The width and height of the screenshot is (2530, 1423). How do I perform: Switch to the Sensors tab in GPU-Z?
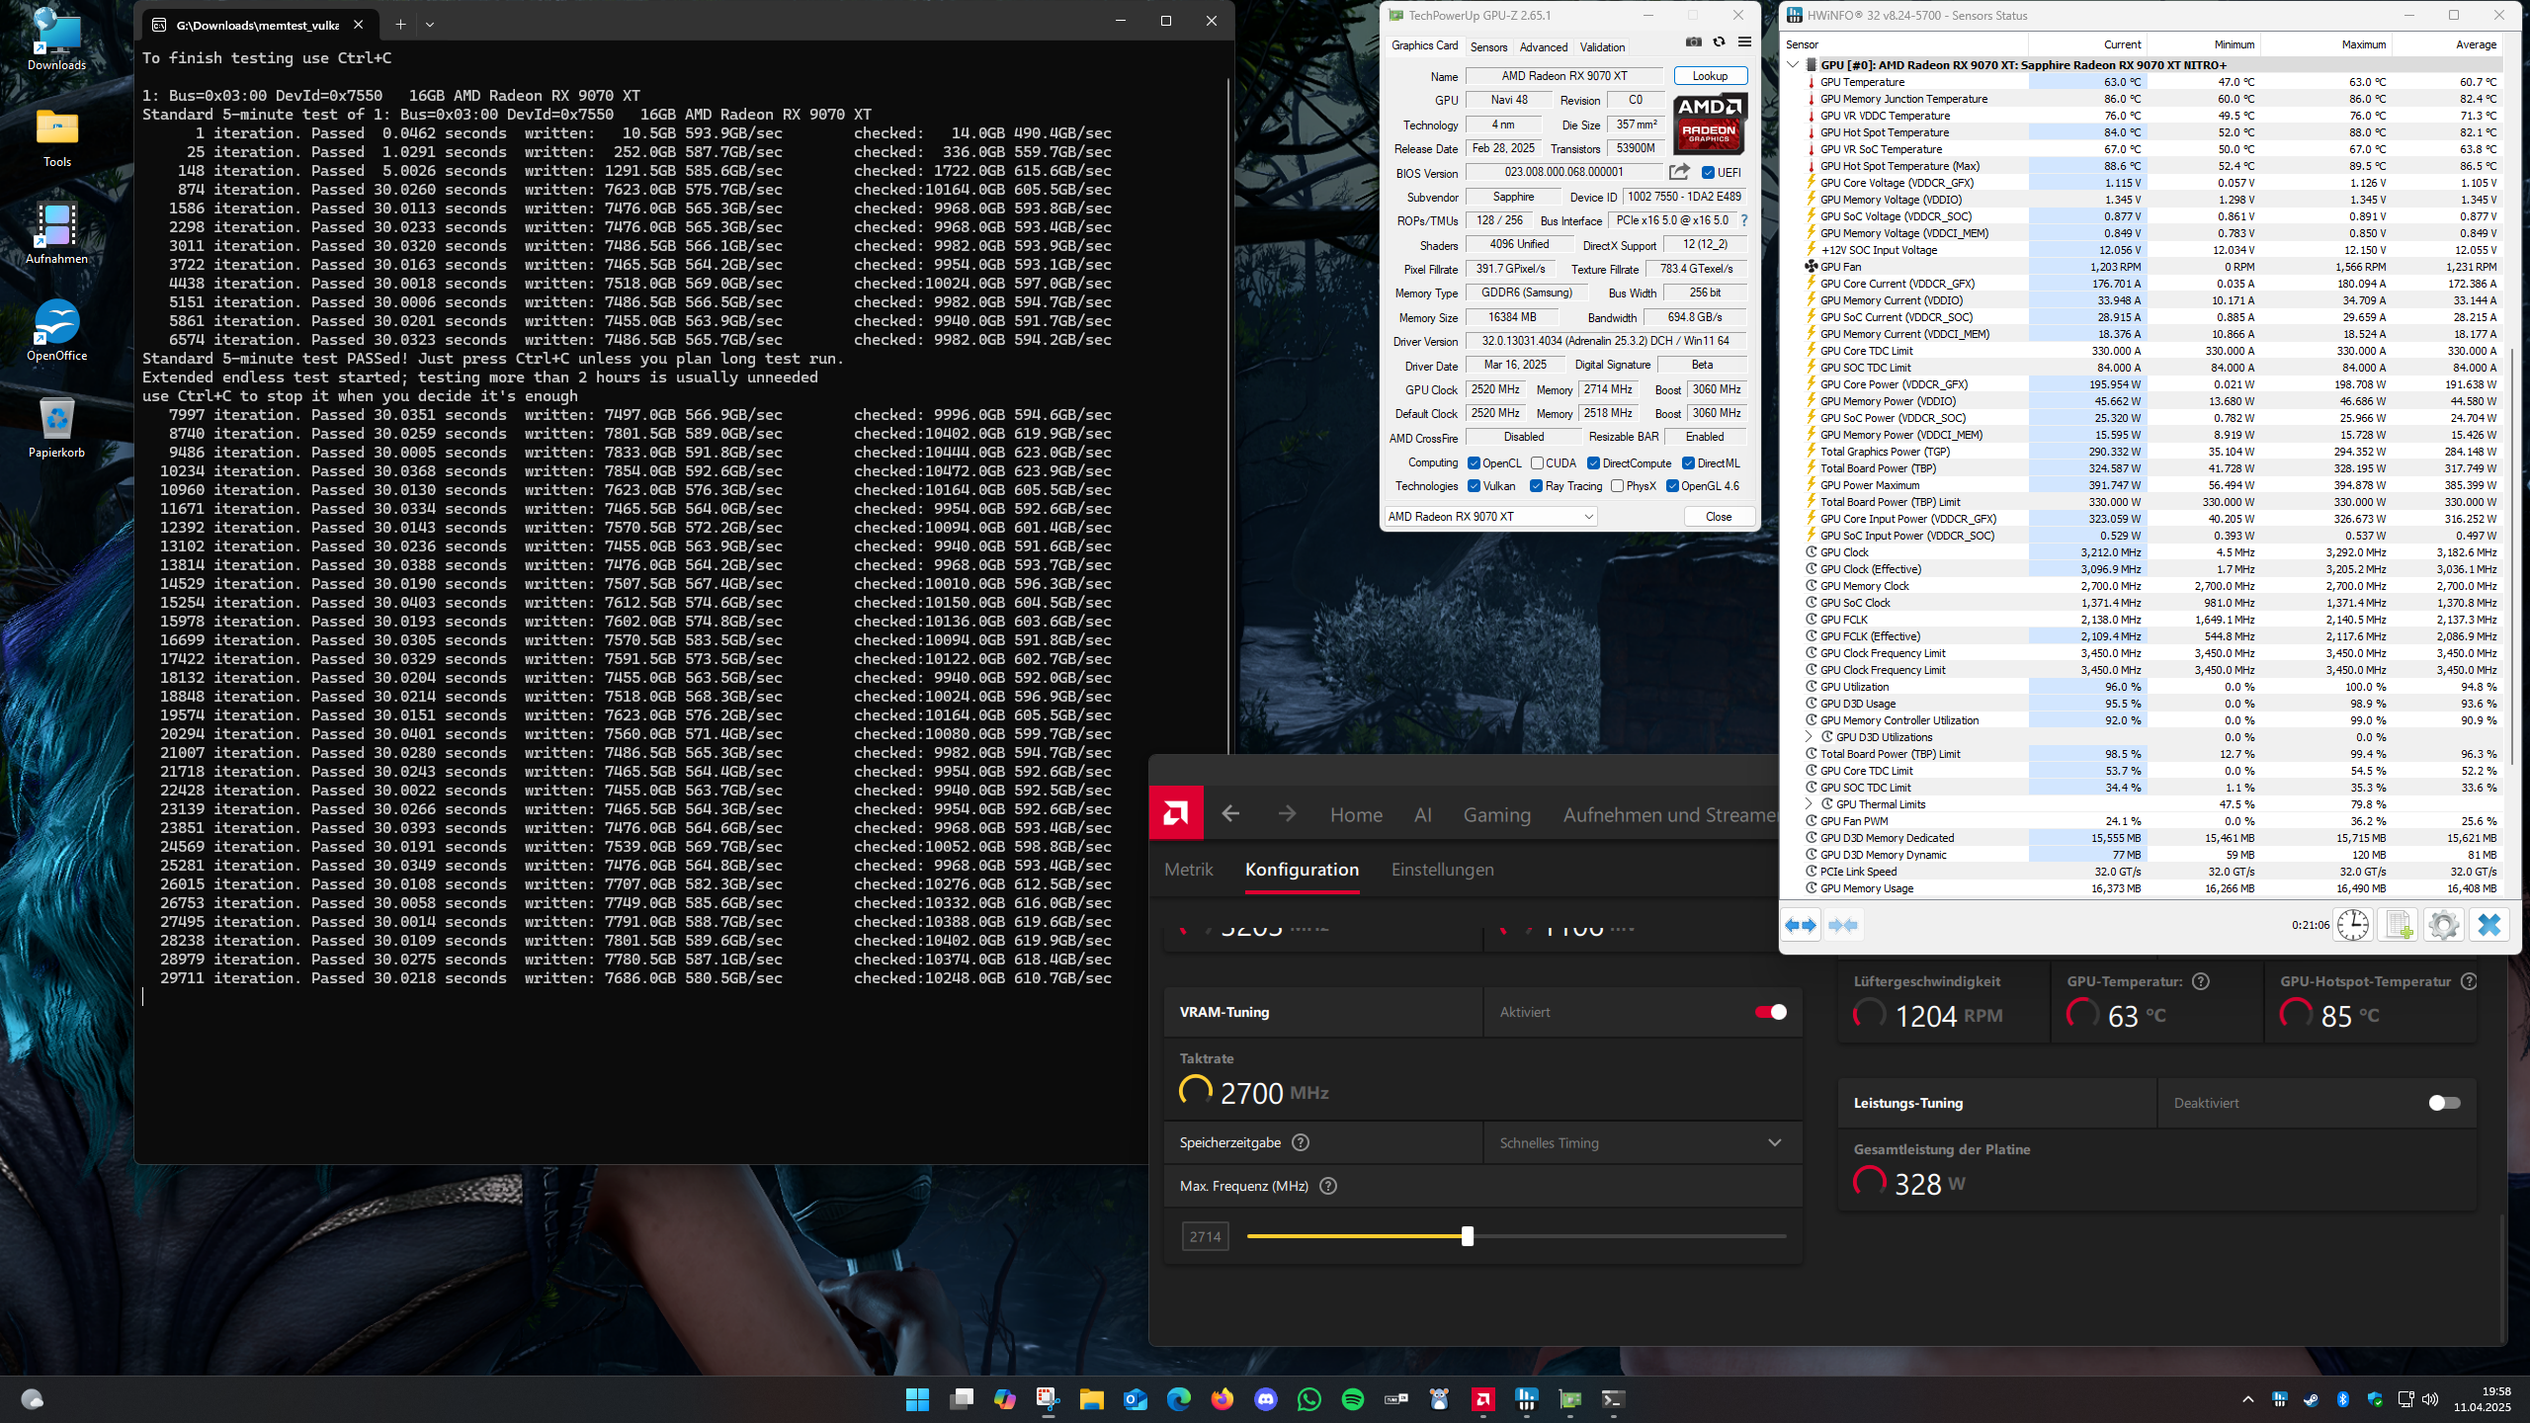1488,46
